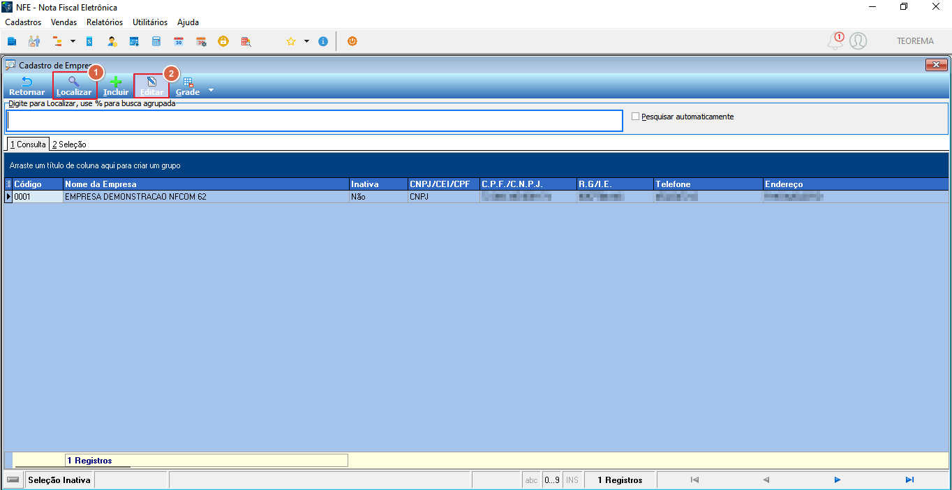The image size is (952, 490).
Task: Switch to the 1 Consulta tab
Action: tap(28, 144)
